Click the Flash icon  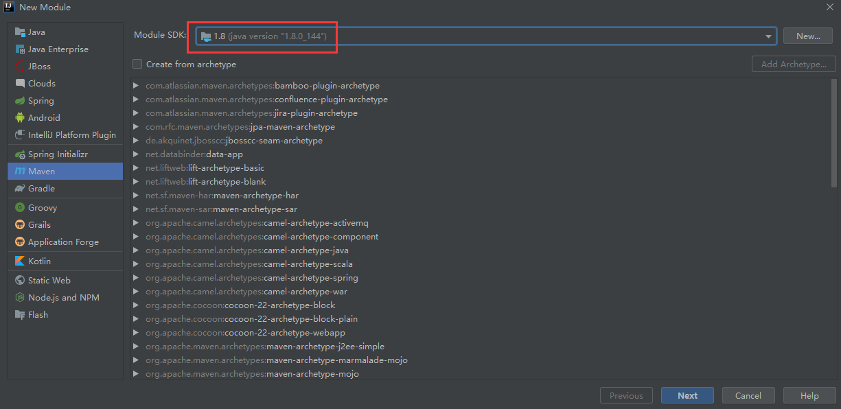click(x=20, y=315)
